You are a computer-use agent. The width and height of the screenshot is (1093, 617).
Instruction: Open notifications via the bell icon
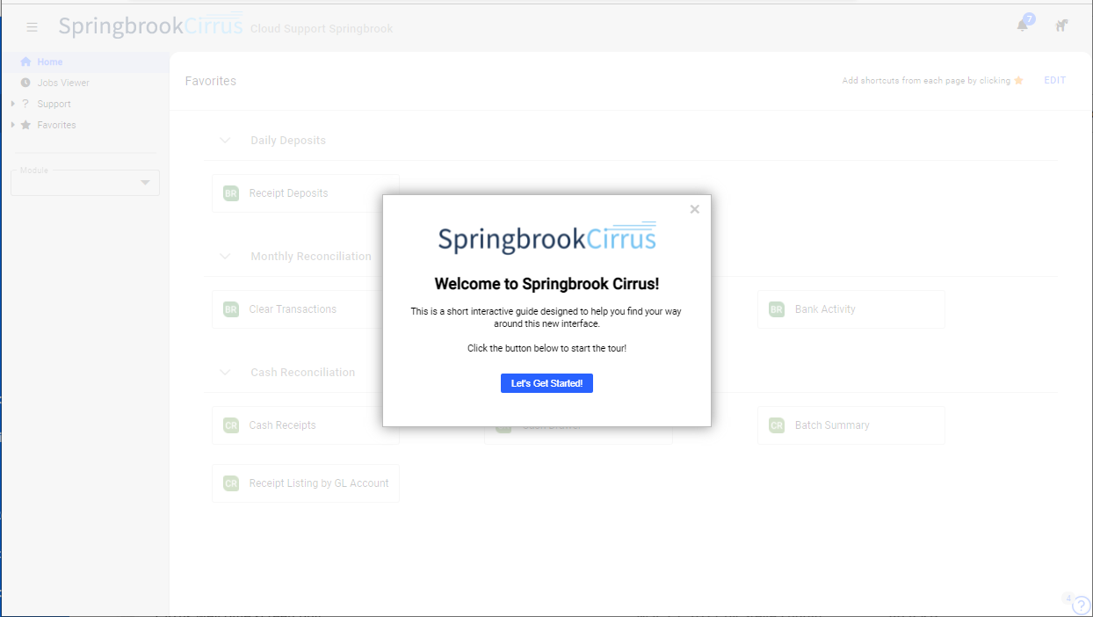[x=1022, y=26]
